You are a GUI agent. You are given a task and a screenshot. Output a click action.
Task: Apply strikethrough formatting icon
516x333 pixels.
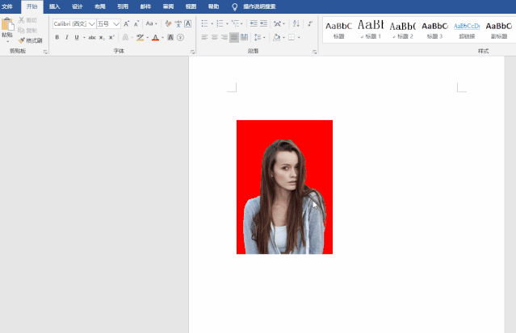click(x=92, y=37)
